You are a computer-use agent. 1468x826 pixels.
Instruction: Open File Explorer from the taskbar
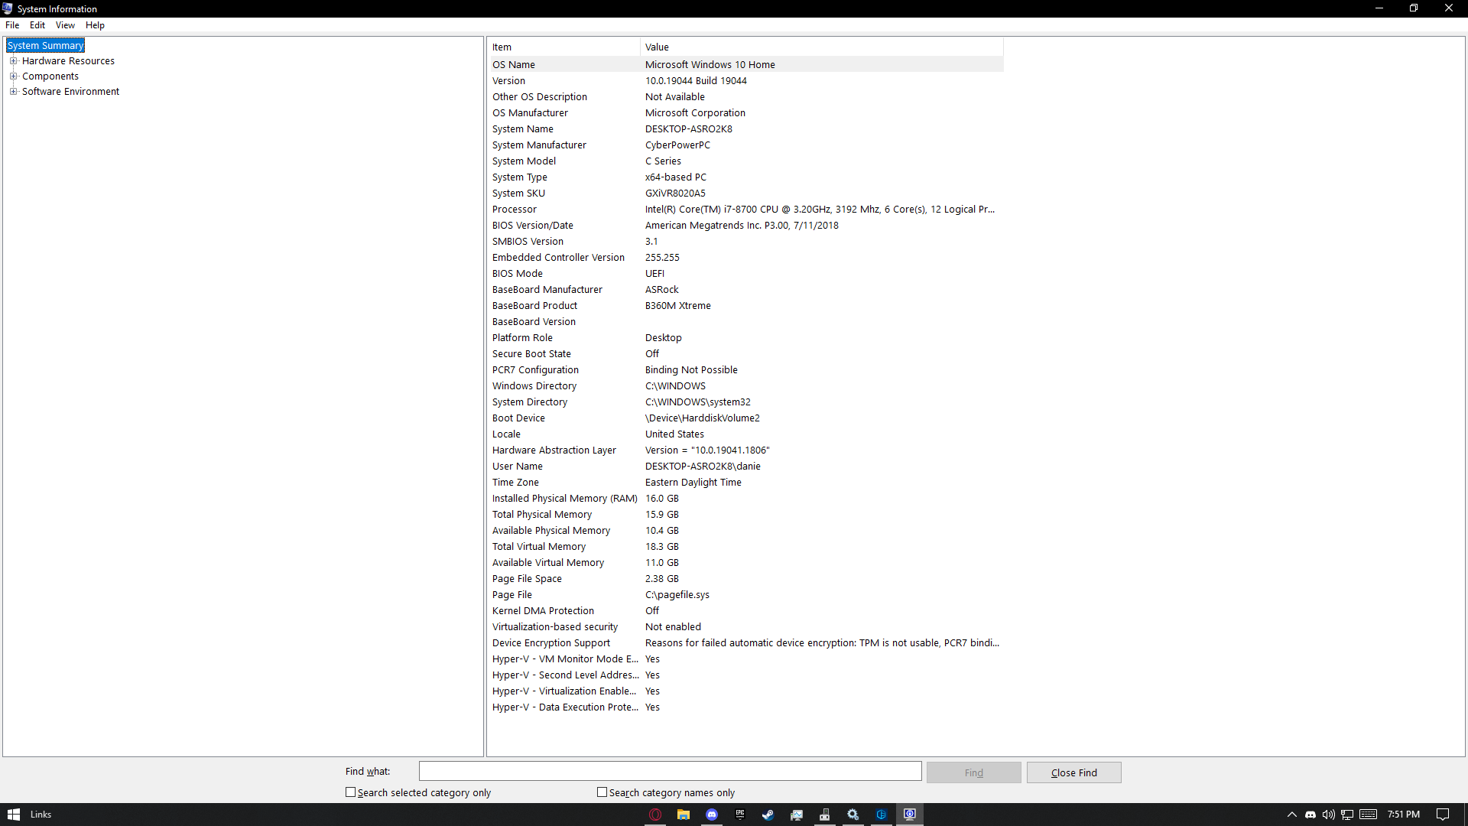point(684,815)
